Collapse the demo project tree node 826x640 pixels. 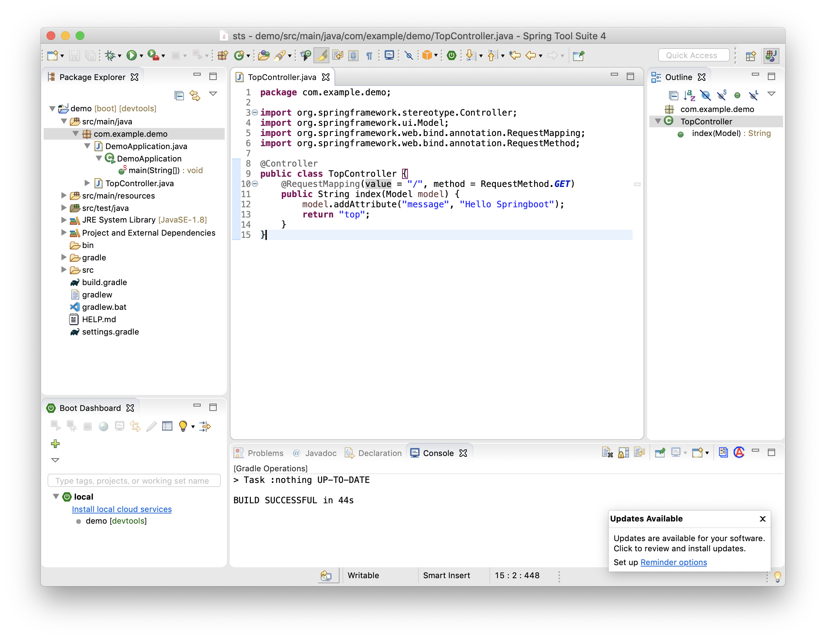pyautogui.click(x=53, y=109)
